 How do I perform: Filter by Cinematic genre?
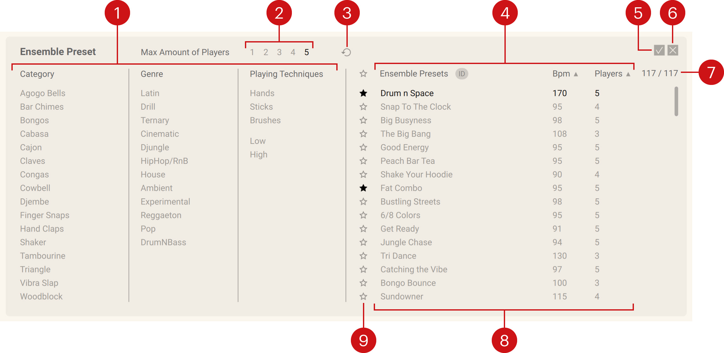(x=160, y=134)
